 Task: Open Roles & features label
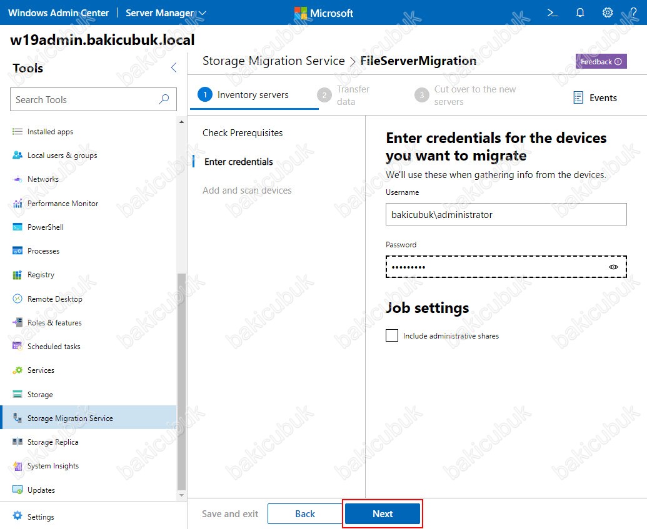point(54,322)
